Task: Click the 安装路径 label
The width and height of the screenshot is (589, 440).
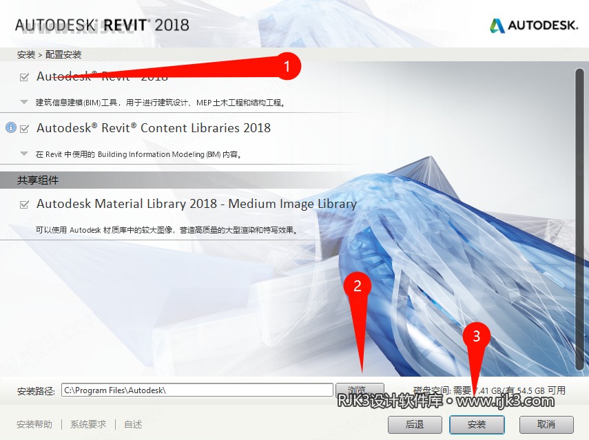Action: [36, 391]
